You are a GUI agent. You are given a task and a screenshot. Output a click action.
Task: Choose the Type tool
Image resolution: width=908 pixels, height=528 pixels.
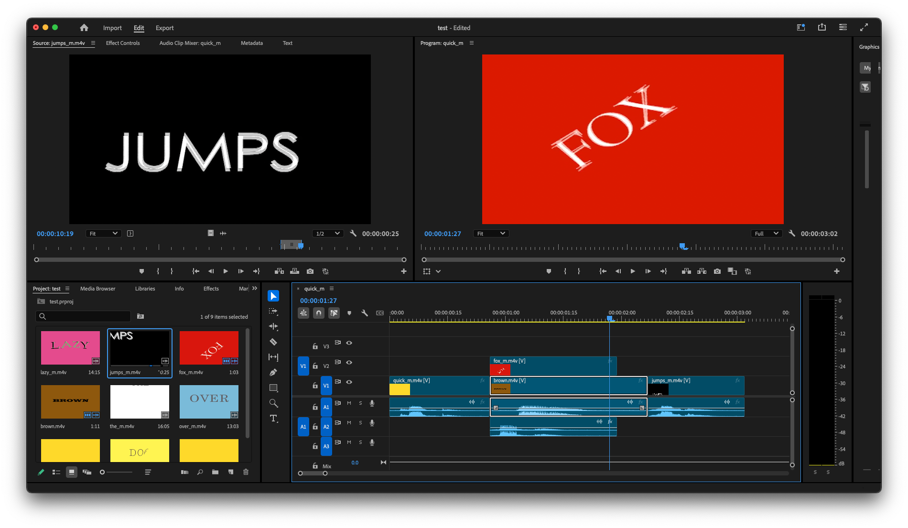point(273,419)
